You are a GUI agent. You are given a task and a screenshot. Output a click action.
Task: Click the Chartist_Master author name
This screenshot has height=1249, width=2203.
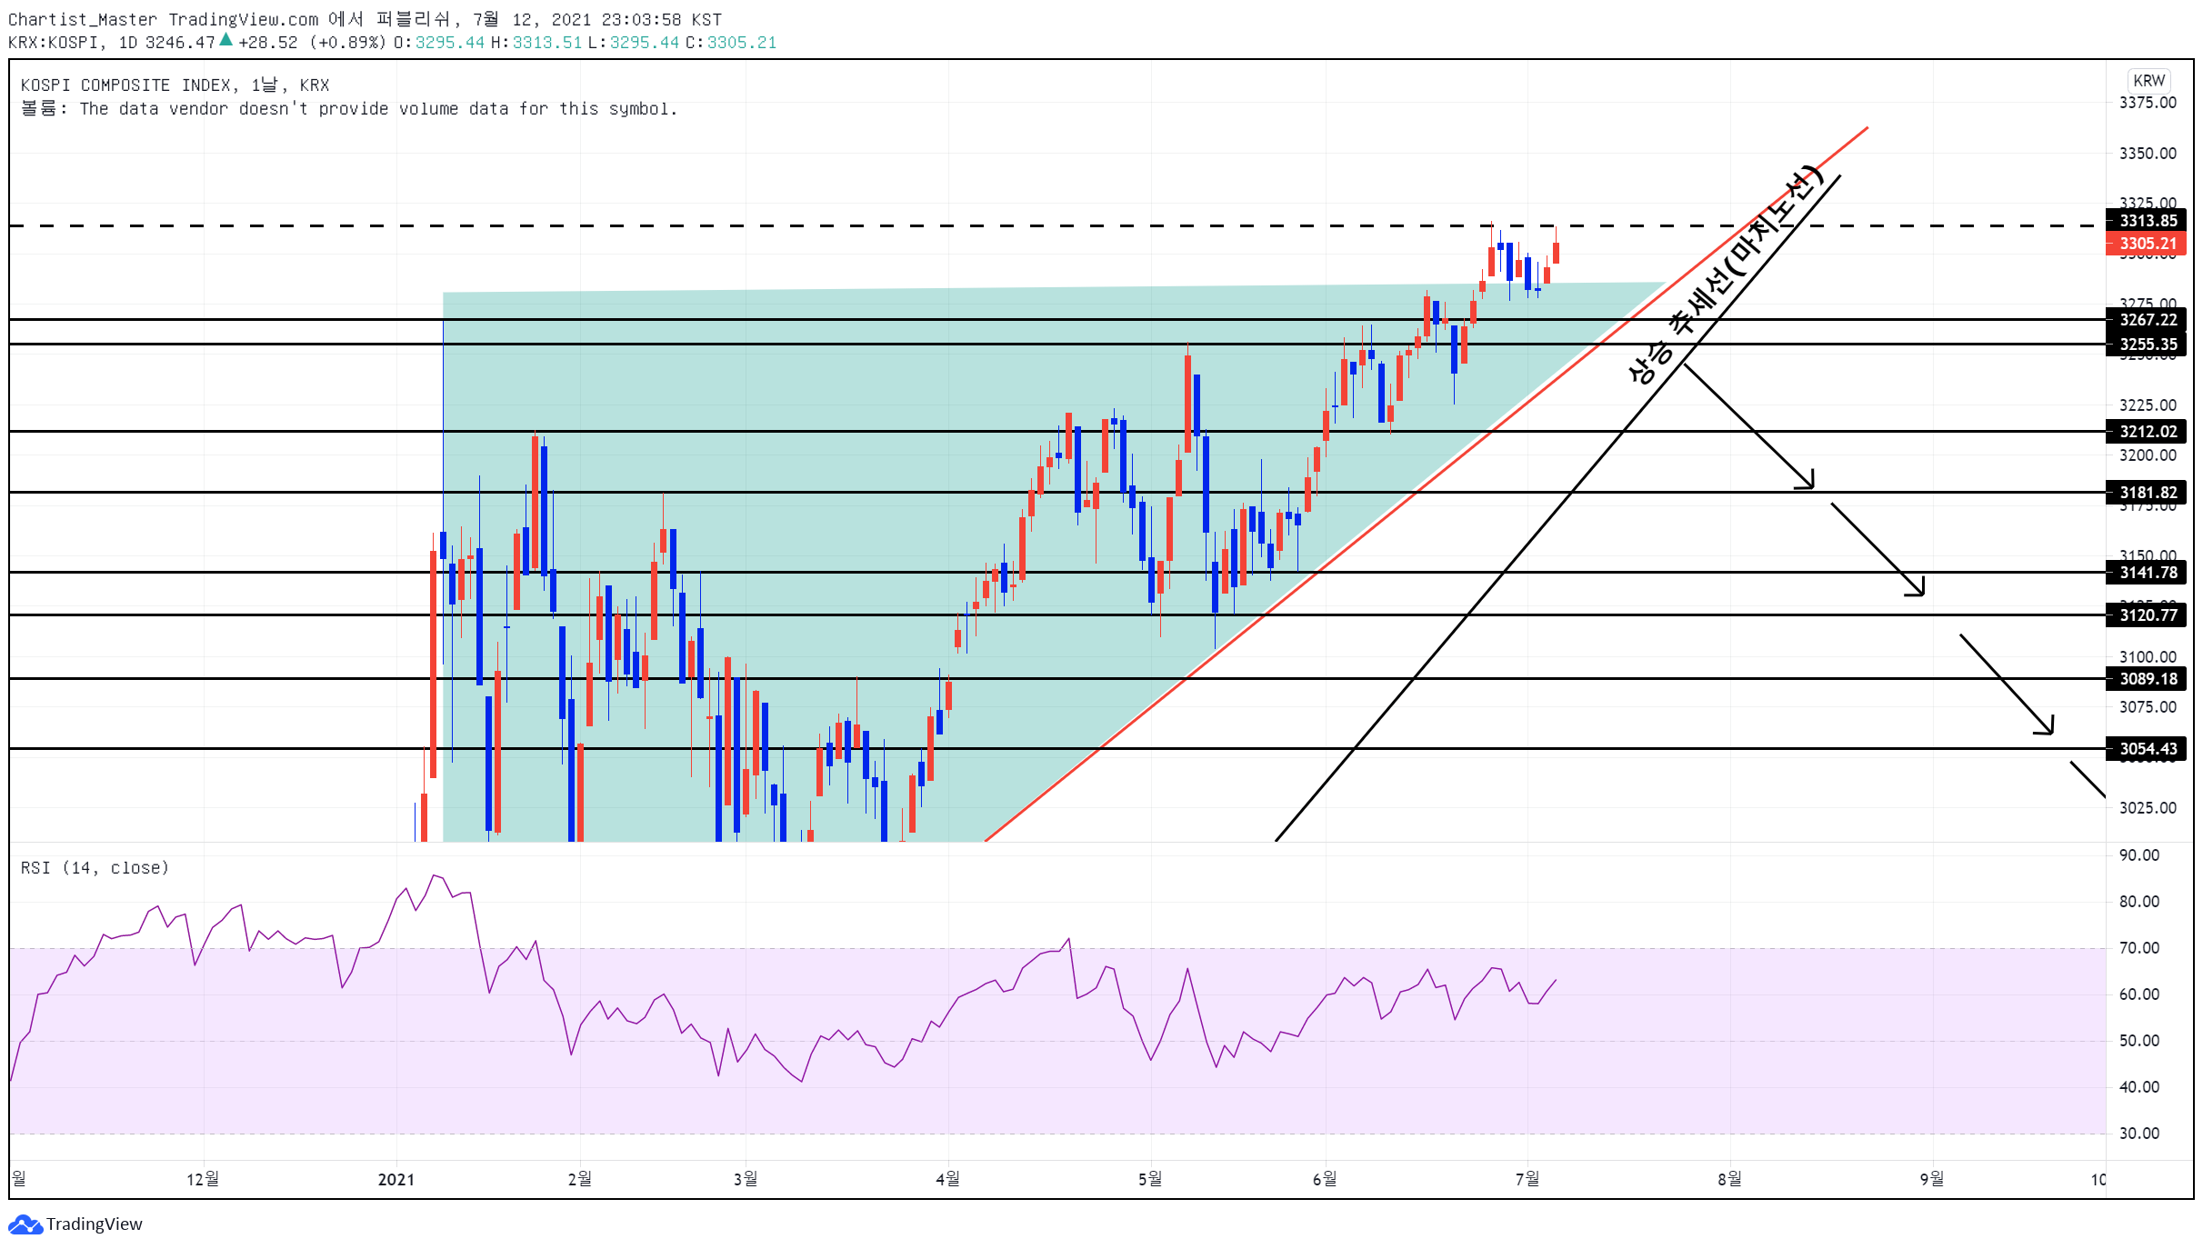(x=82, y=19)
